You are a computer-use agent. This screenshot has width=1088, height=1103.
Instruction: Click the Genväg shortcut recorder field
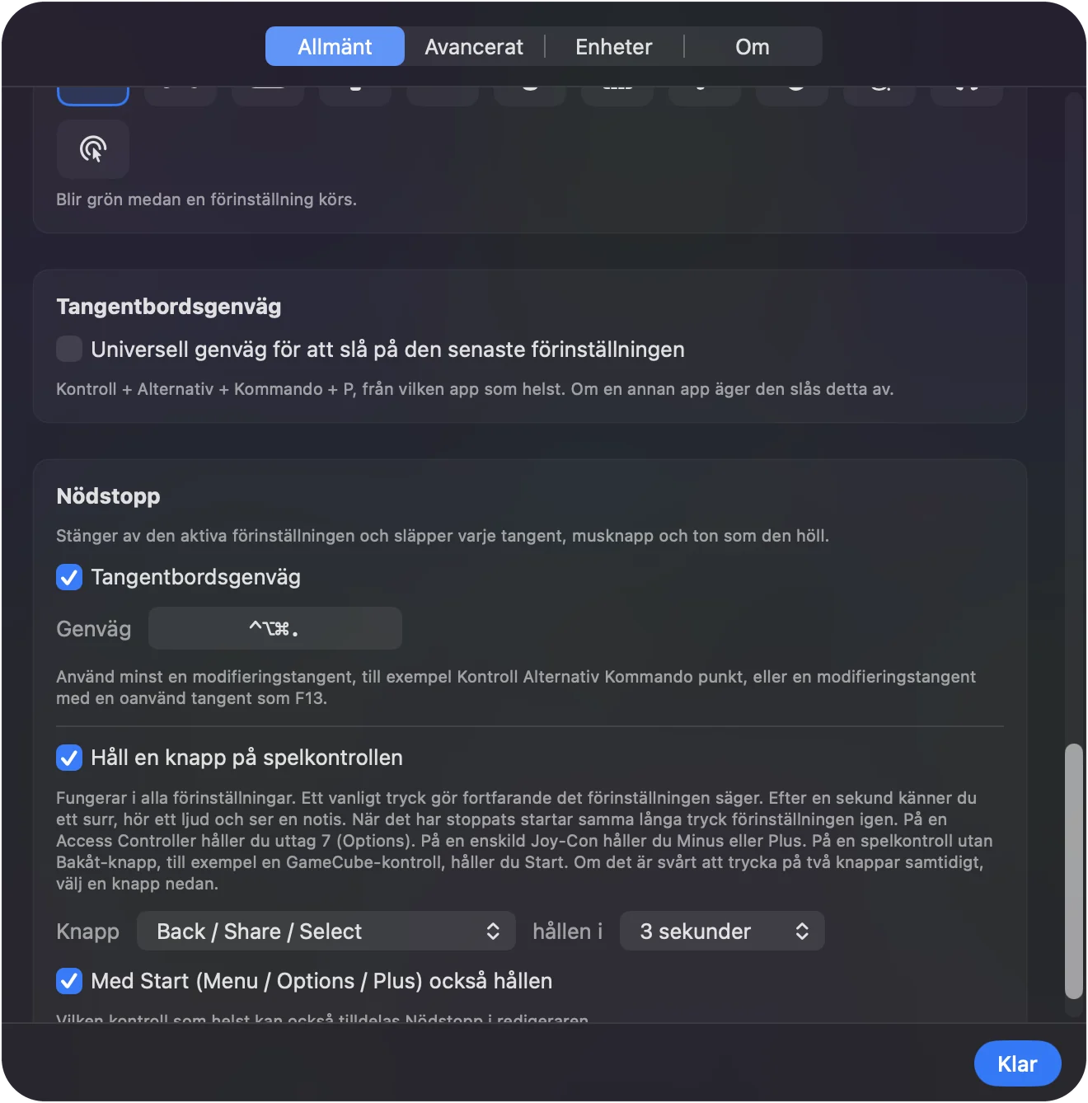pos(275,629)
